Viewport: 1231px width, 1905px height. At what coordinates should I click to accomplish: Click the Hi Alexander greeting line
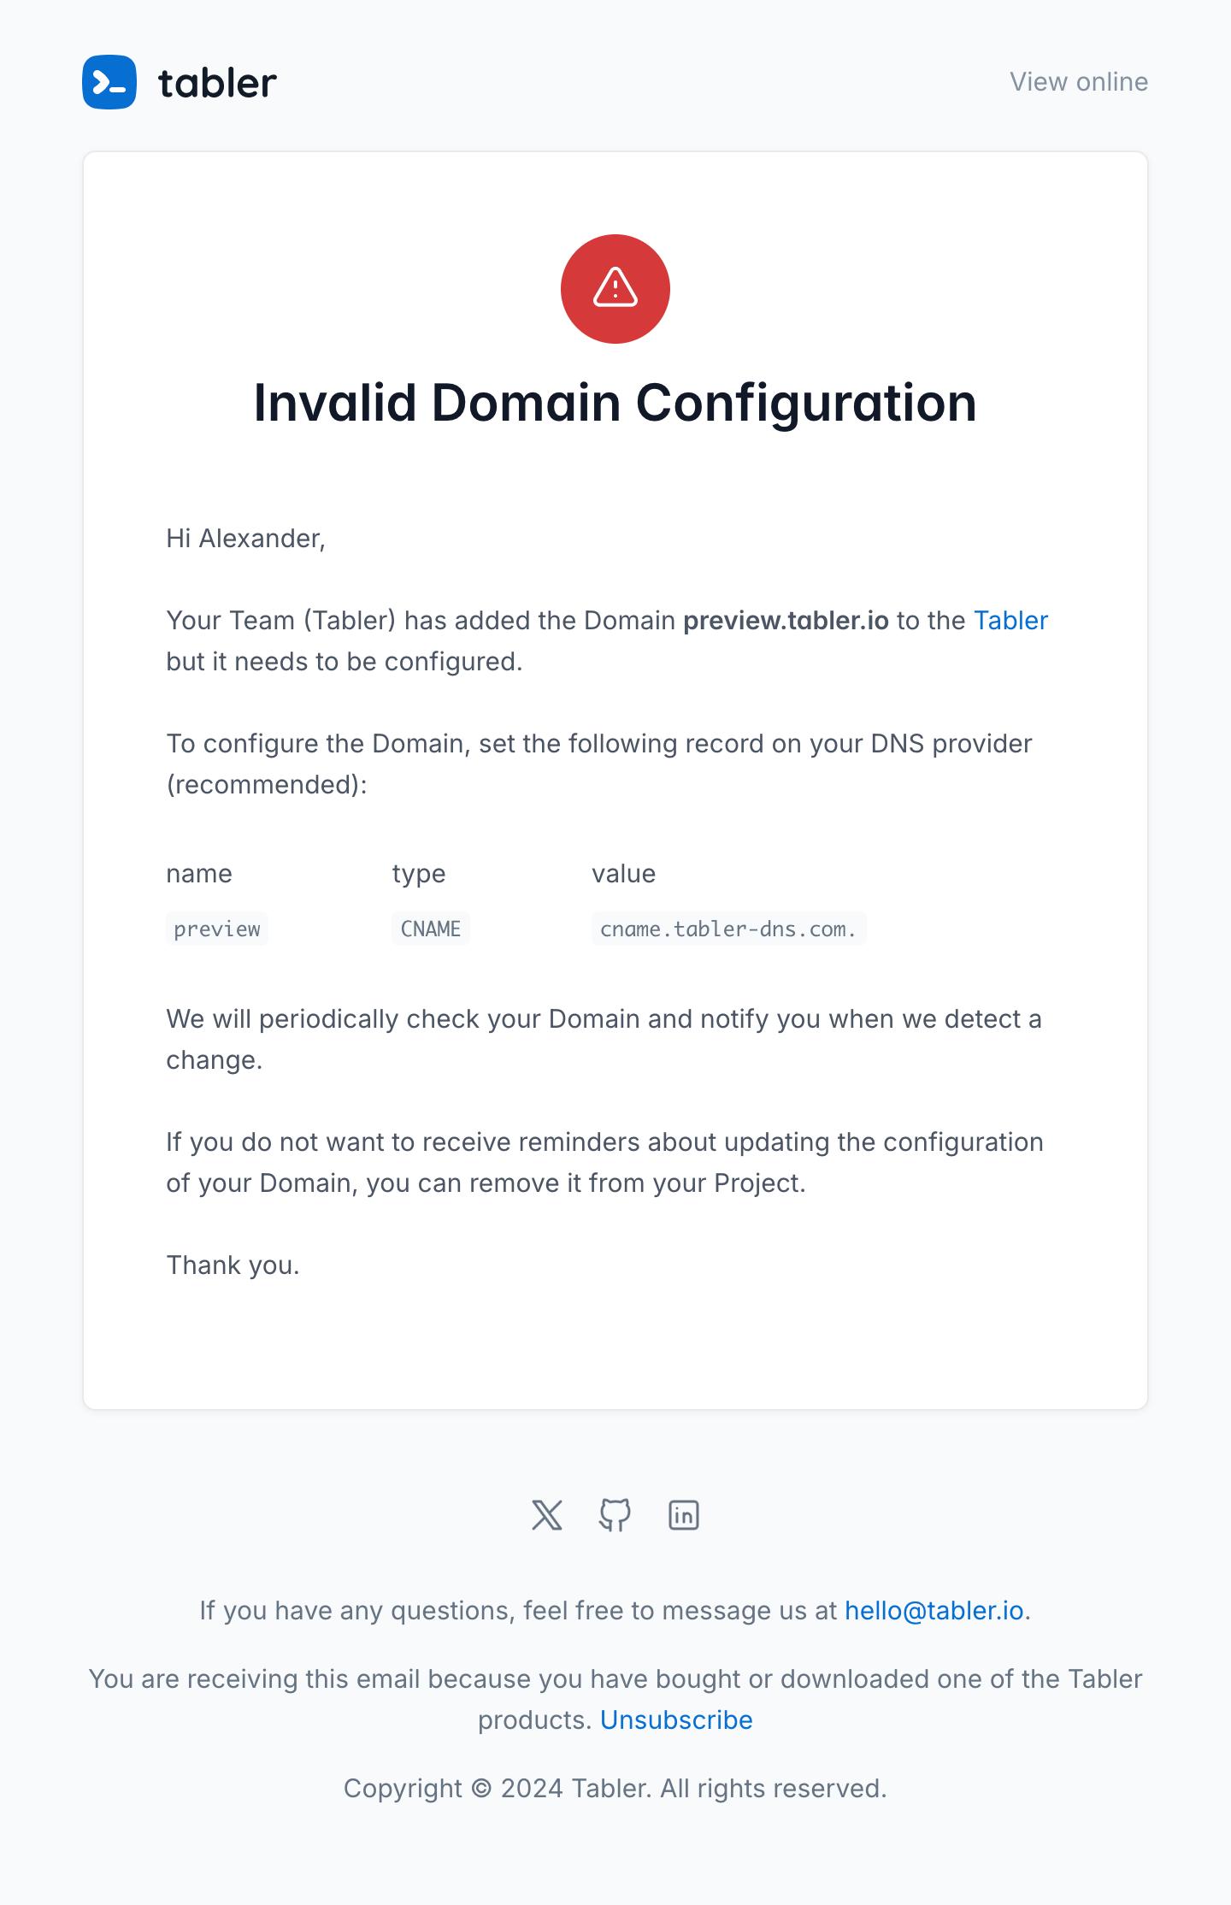pyautogui.click(x=245, y=538)
